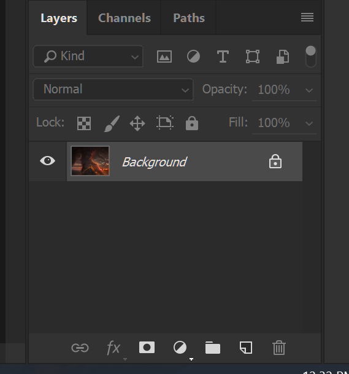Toggle layer filtering on/off switch
The image size is (349, 374).
click(310, 56)
